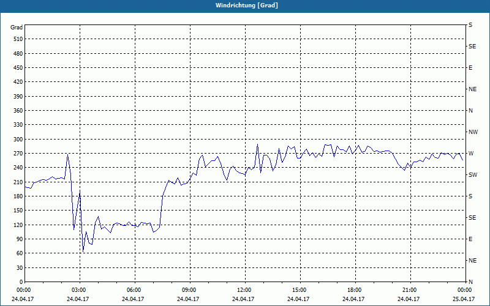The width and height of the screenshot is (490, 306).
Task: Click the 180 degree axis label
Action: click(18, 196)
